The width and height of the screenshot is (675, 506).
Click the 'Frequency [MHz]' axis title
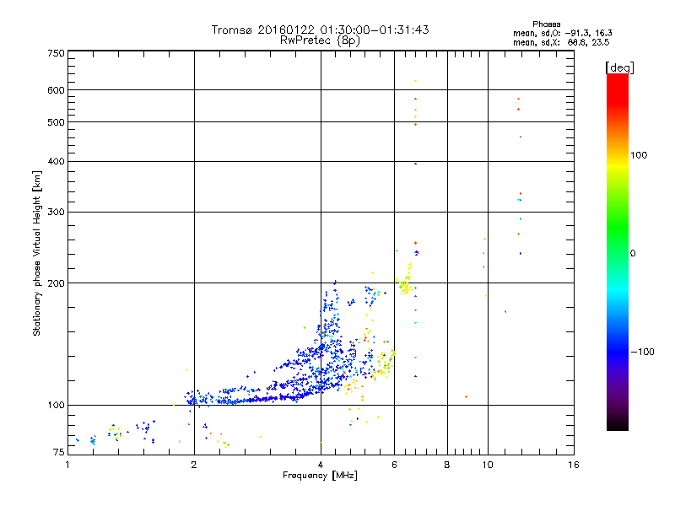coord(320,476)
